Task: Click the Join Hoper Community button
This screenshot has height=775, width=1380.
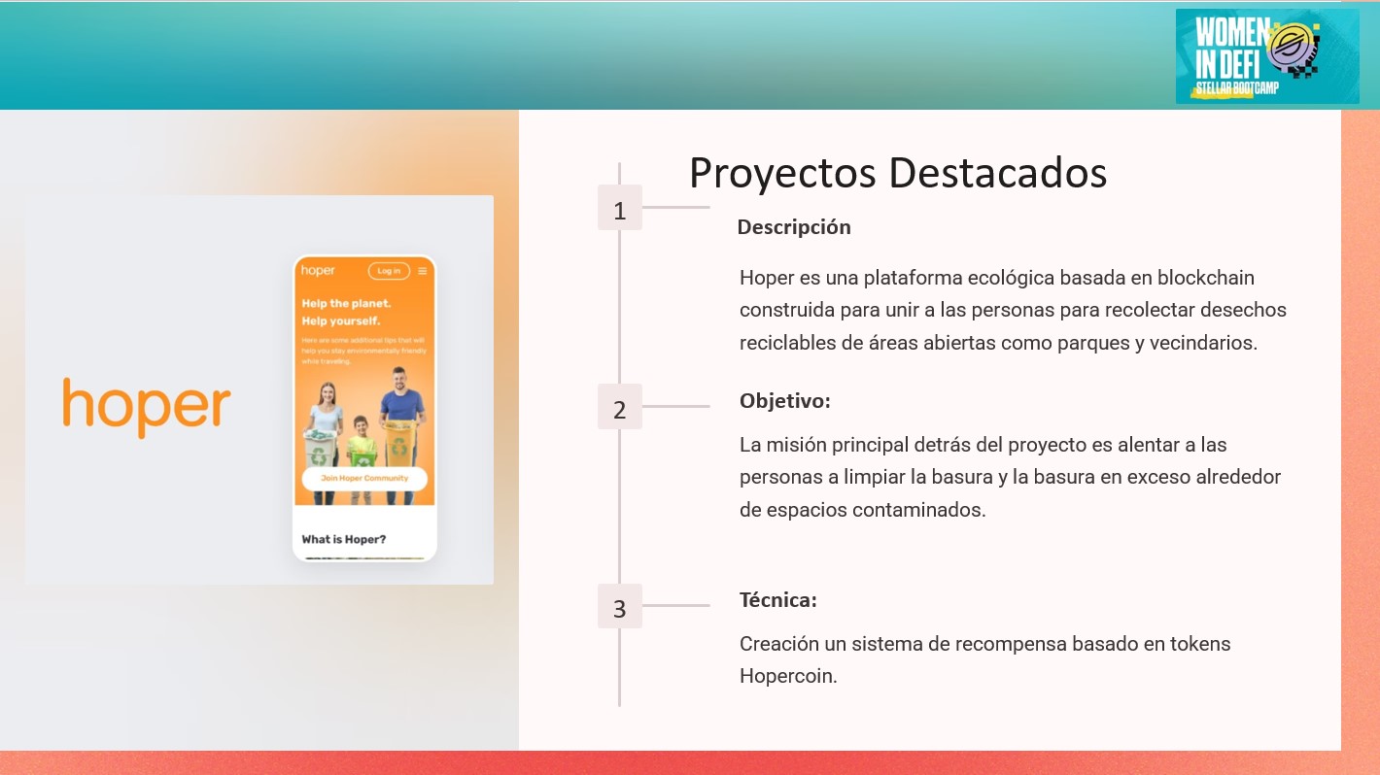Action: click(x=364, y=478)
